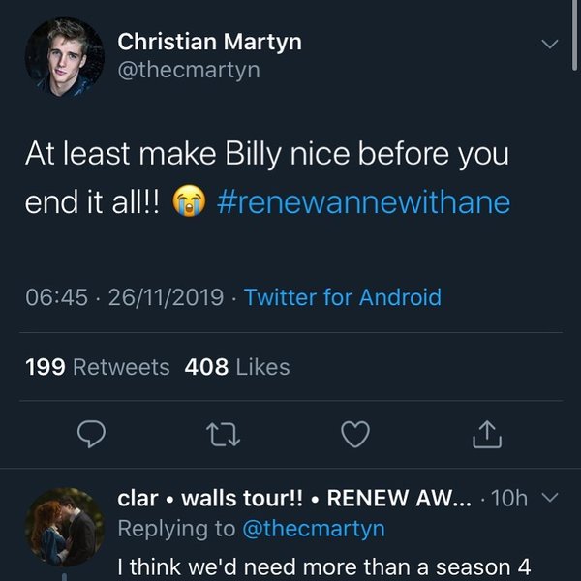Click Christian Martyn display name
The height and width of the screenshot is (581, 581).
tap(209, 42)
